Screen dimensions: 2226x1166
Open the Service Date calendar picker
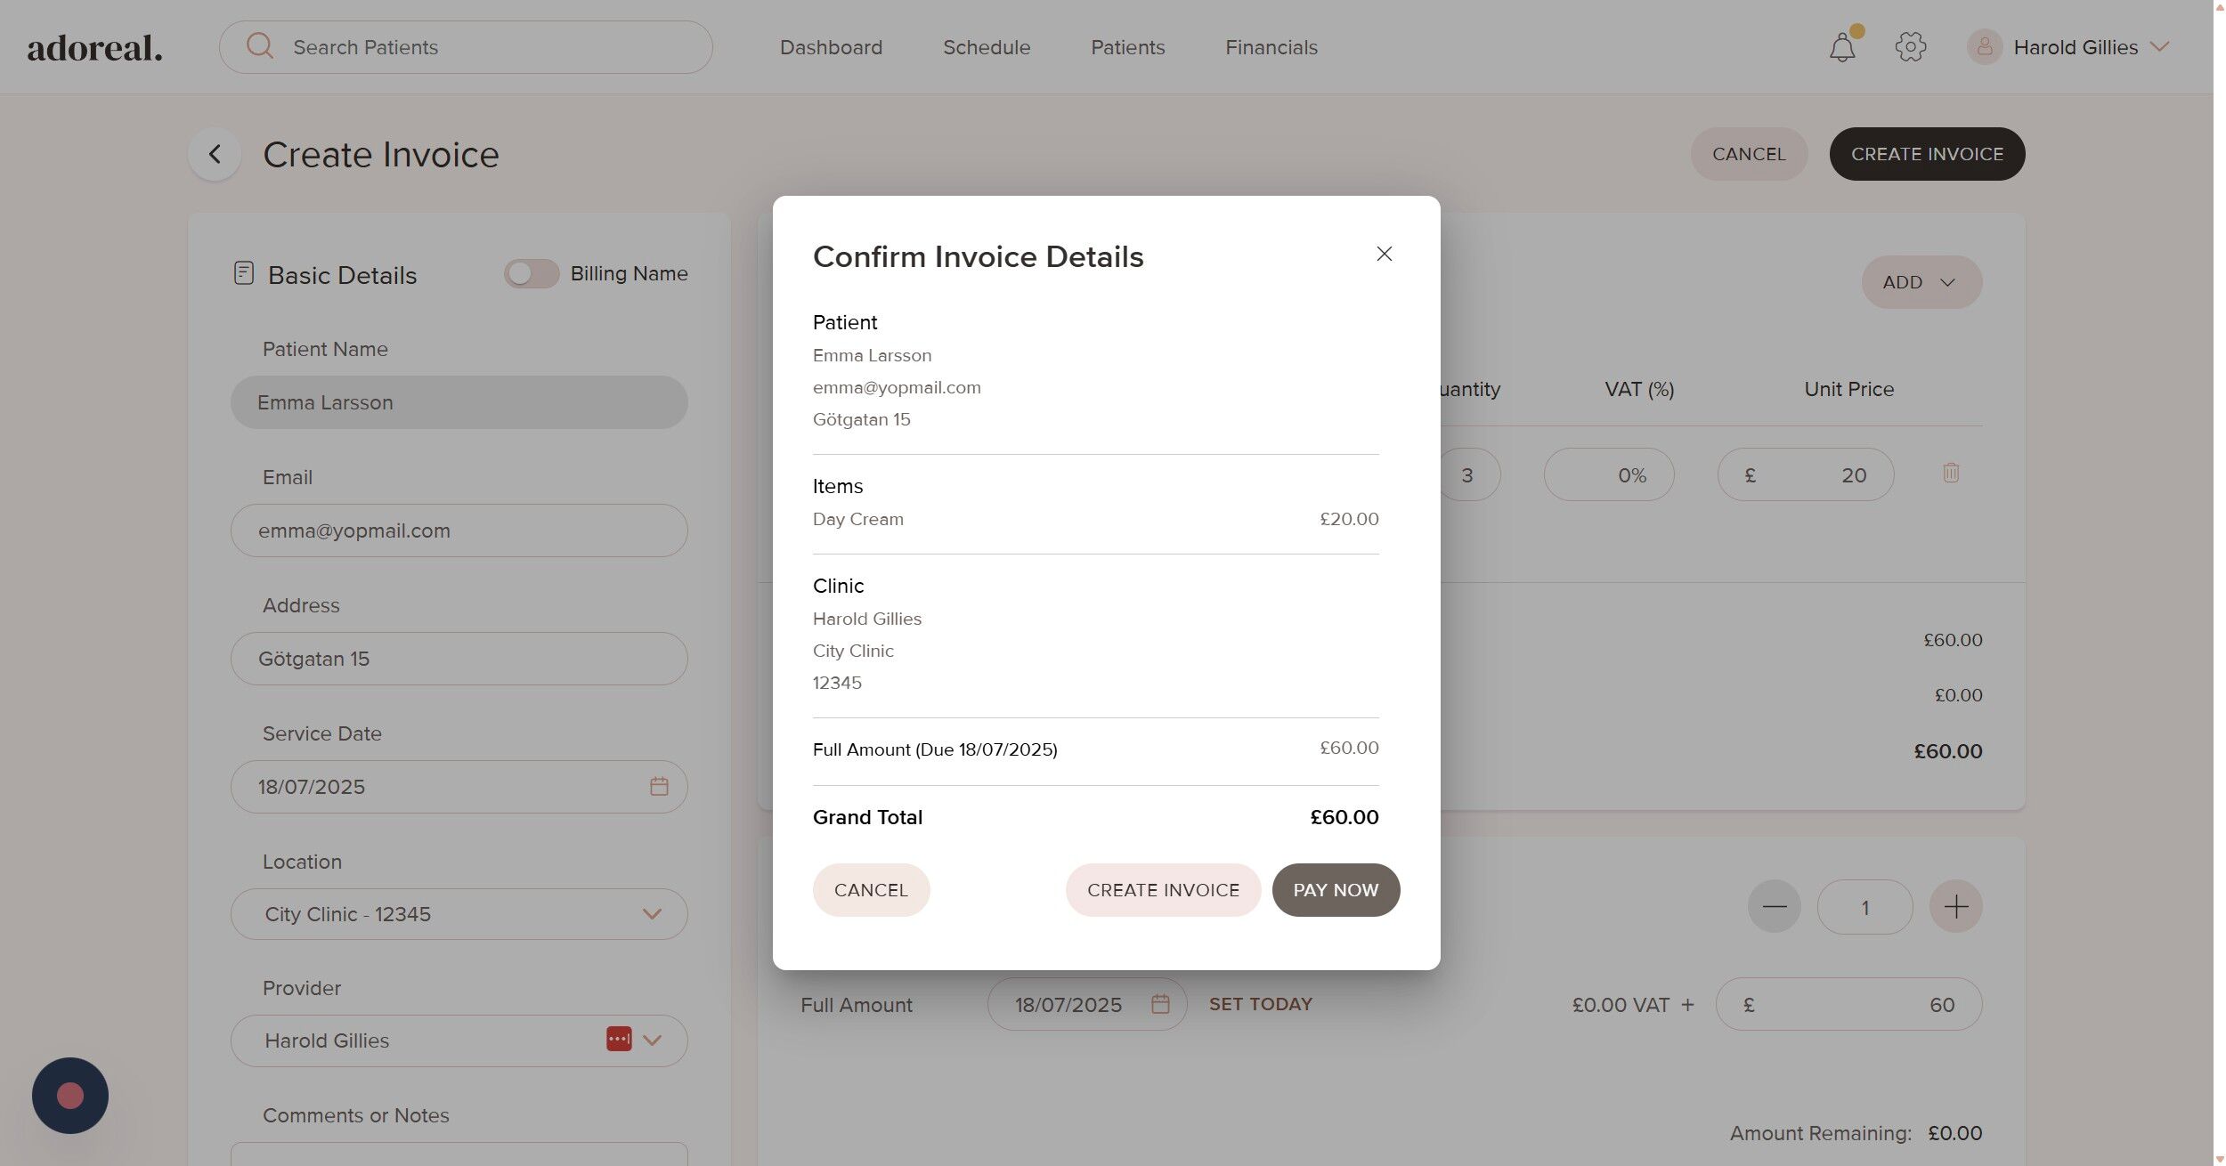659,787
